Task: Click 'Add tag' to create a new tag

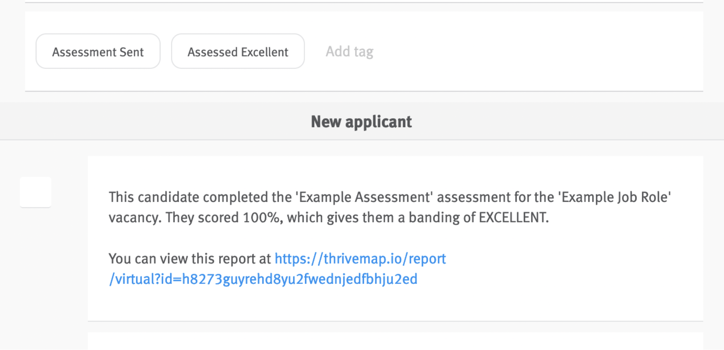Action: tap(349, 51)
